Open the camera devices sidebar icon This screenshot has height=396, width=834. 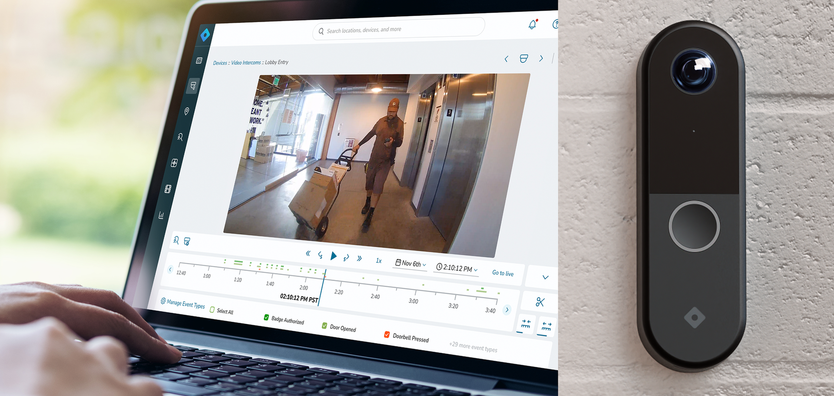pos(193,86)
